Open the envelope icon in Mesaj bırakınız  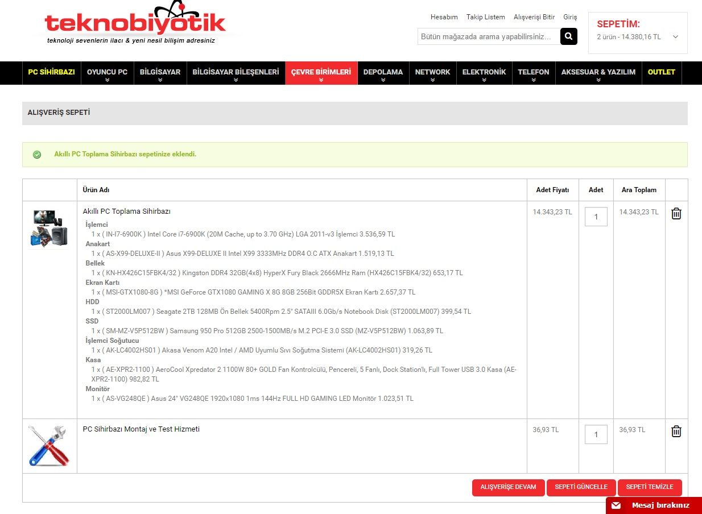(x=616, y=505)
